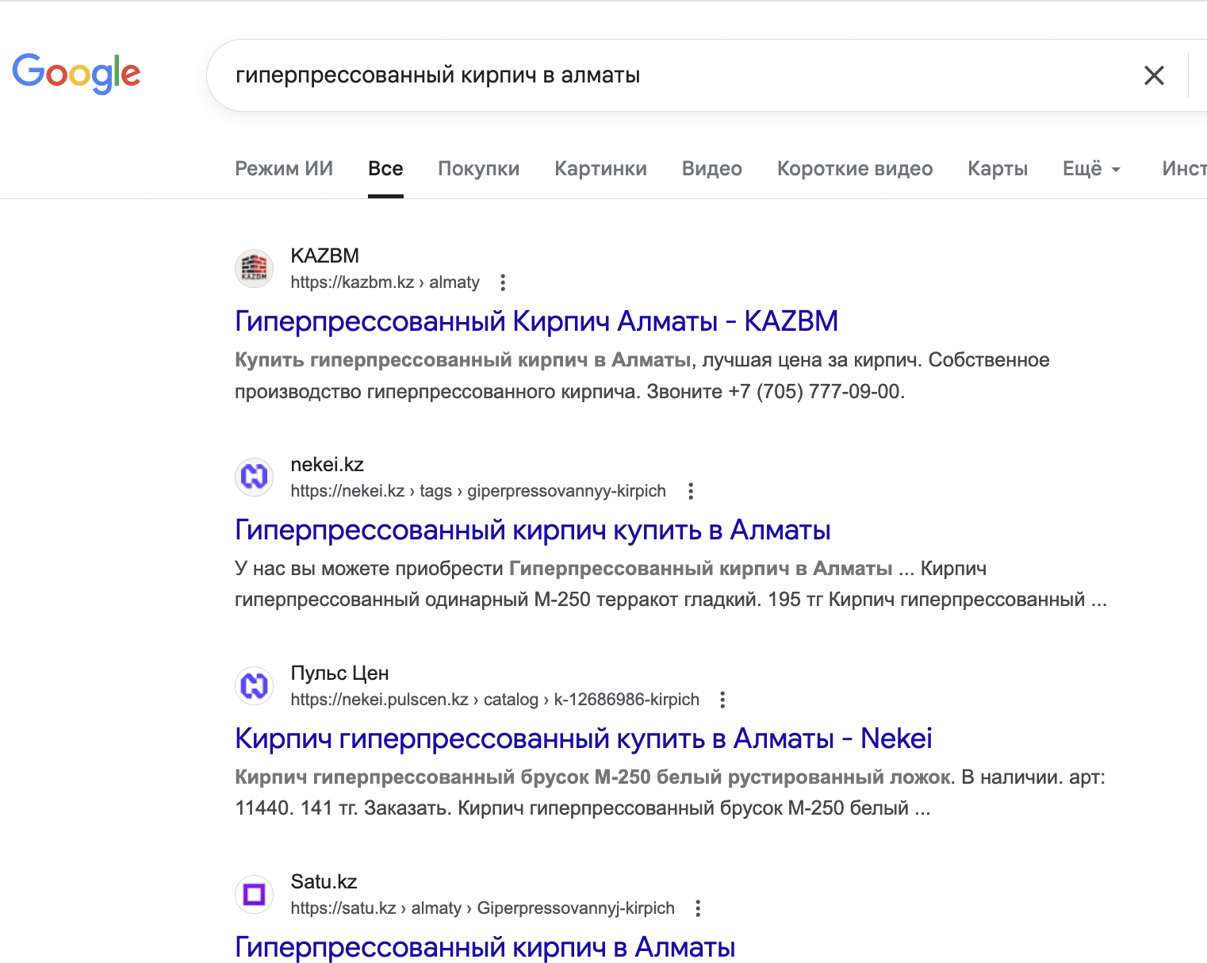Click the Satu.kz site favicon
This screenshot has height=963, width=1207.
click(254, 894)
